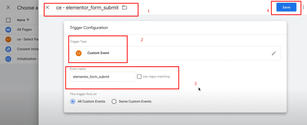Image resolution: width=307 pixels, height=125 pixels.
Task: Open the three-dot more options menu
Action: pos(303,7)
